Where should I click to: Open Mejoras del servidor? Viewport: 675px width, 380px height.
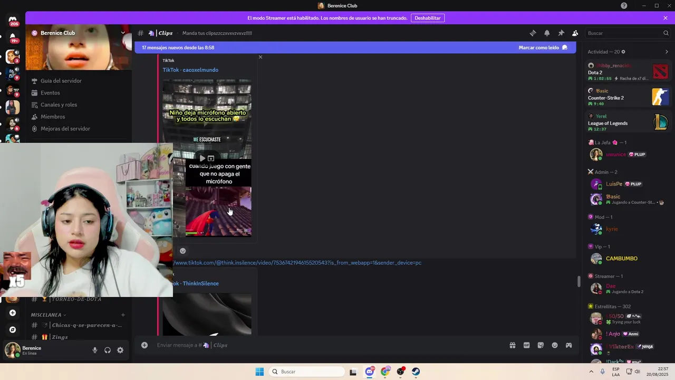tap(78, 129)
